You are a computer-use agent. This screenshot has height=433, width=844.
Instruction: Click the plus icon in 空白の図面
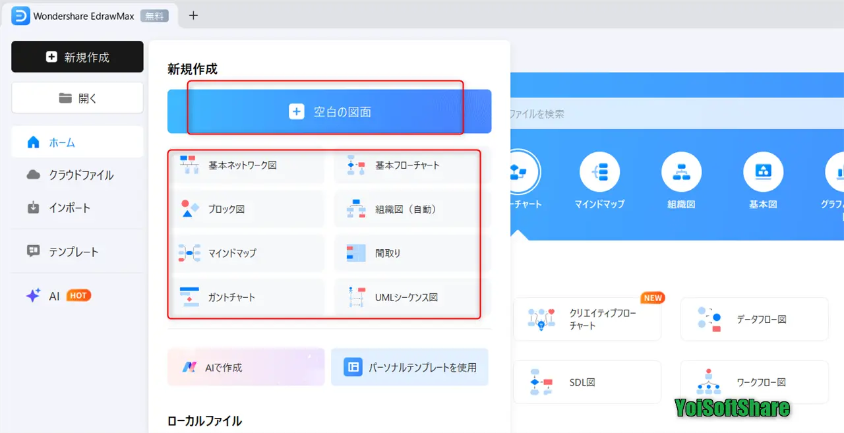pyautogui.click(x=297, y=112)
